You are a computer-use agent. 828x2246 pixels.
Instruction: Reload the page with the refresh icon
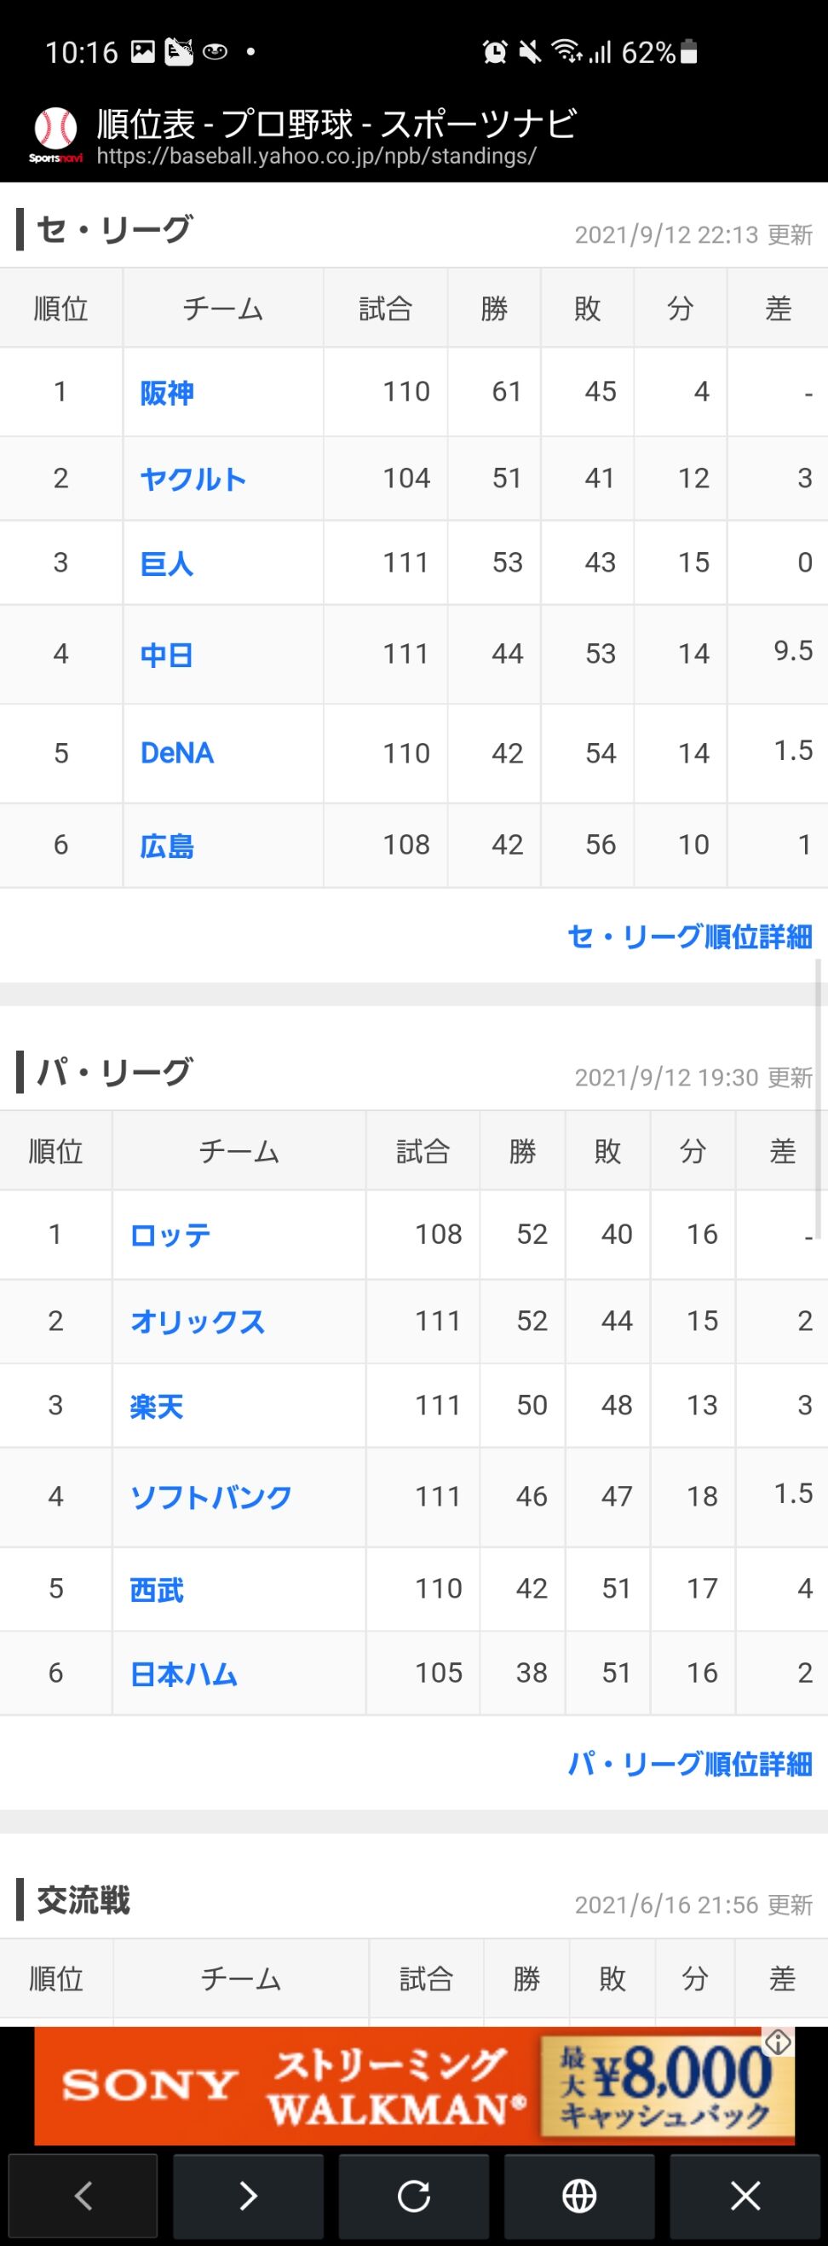[414, 2195]
